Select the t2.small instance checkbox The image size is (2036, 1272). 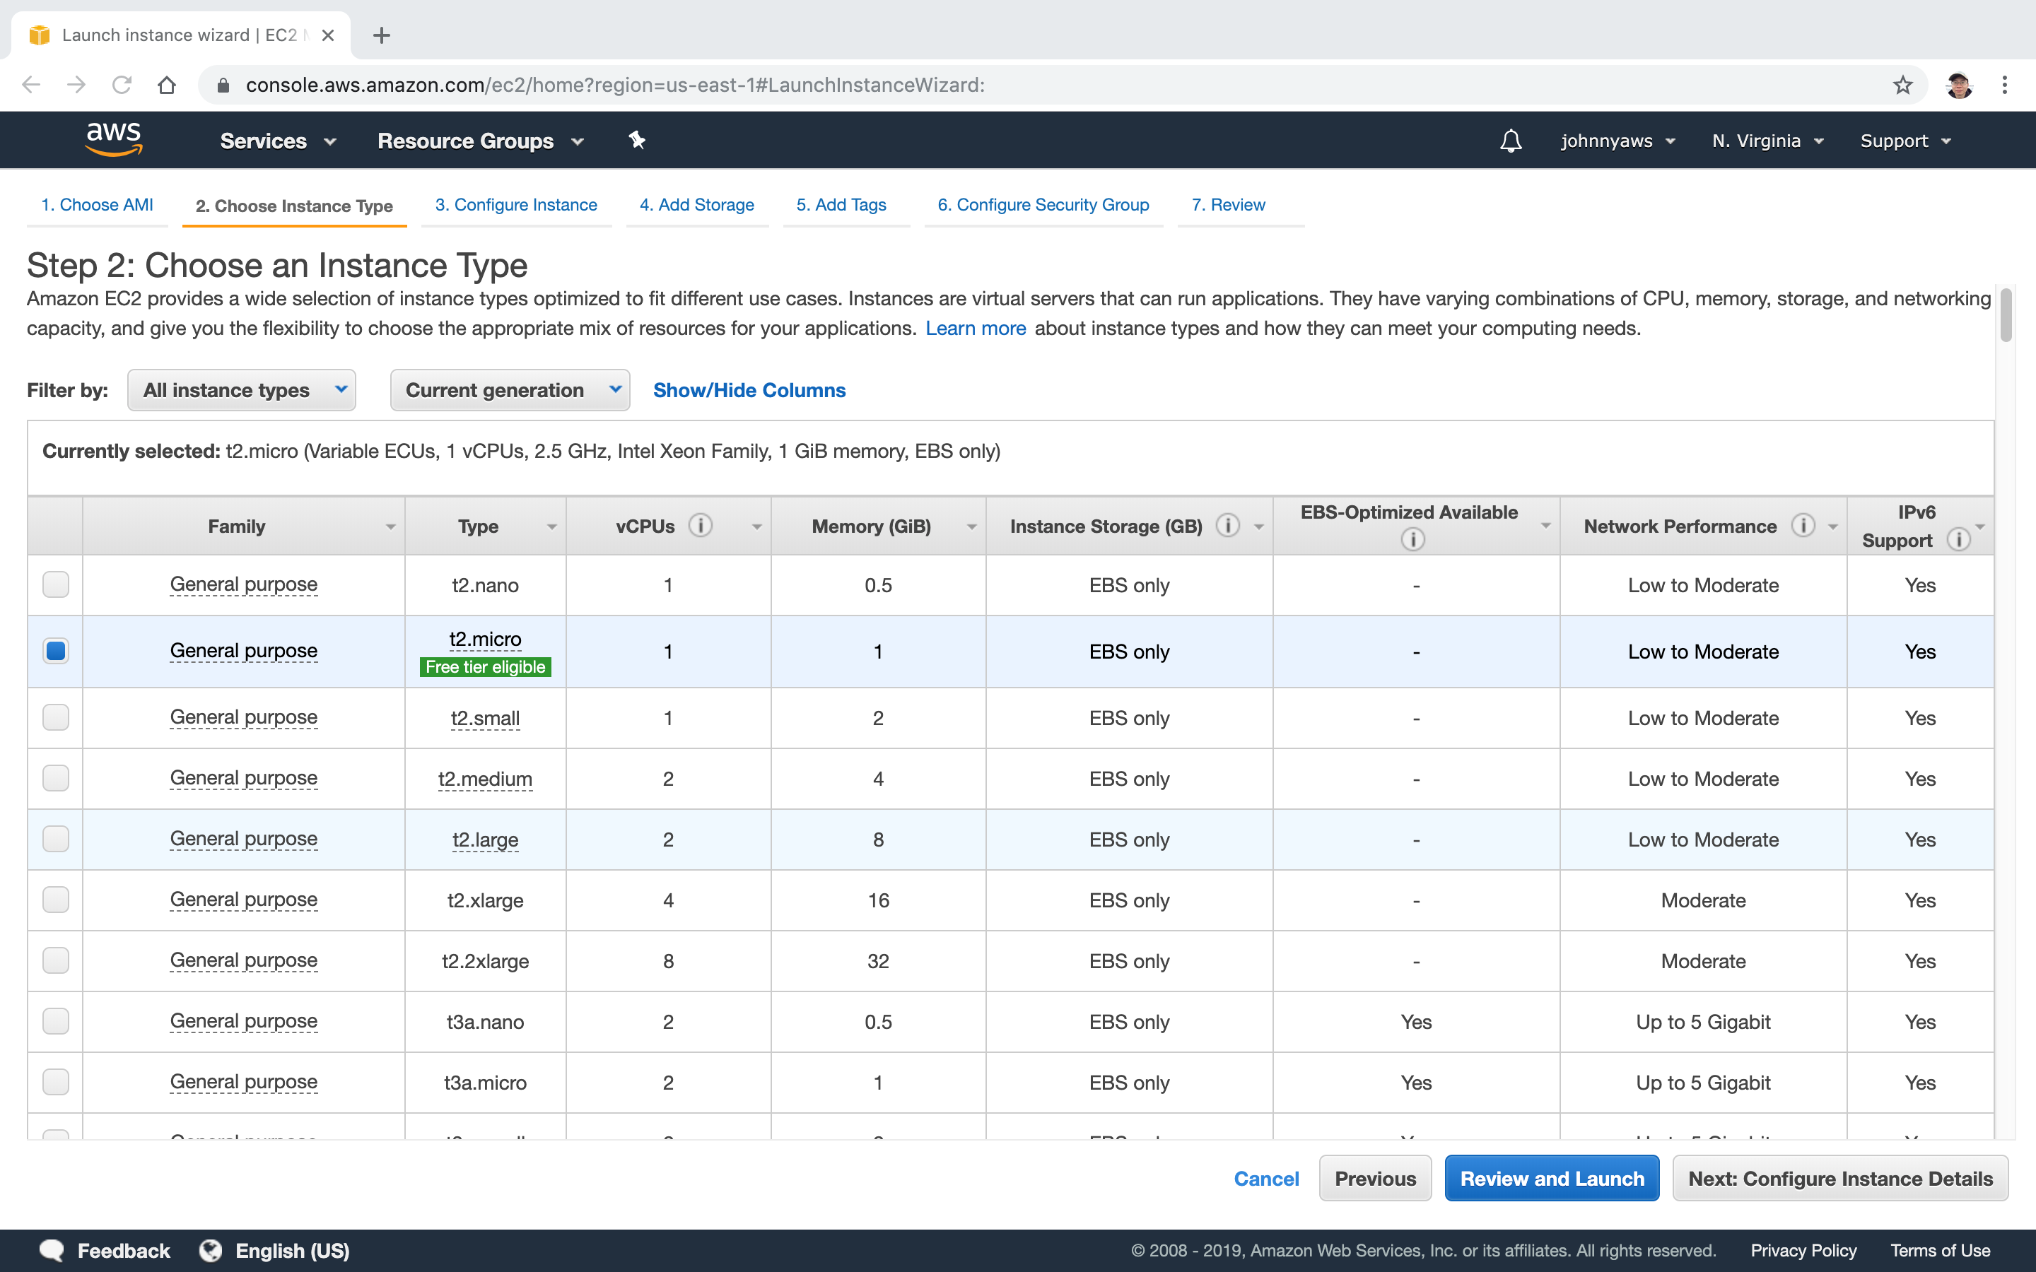tap(56, 717)
